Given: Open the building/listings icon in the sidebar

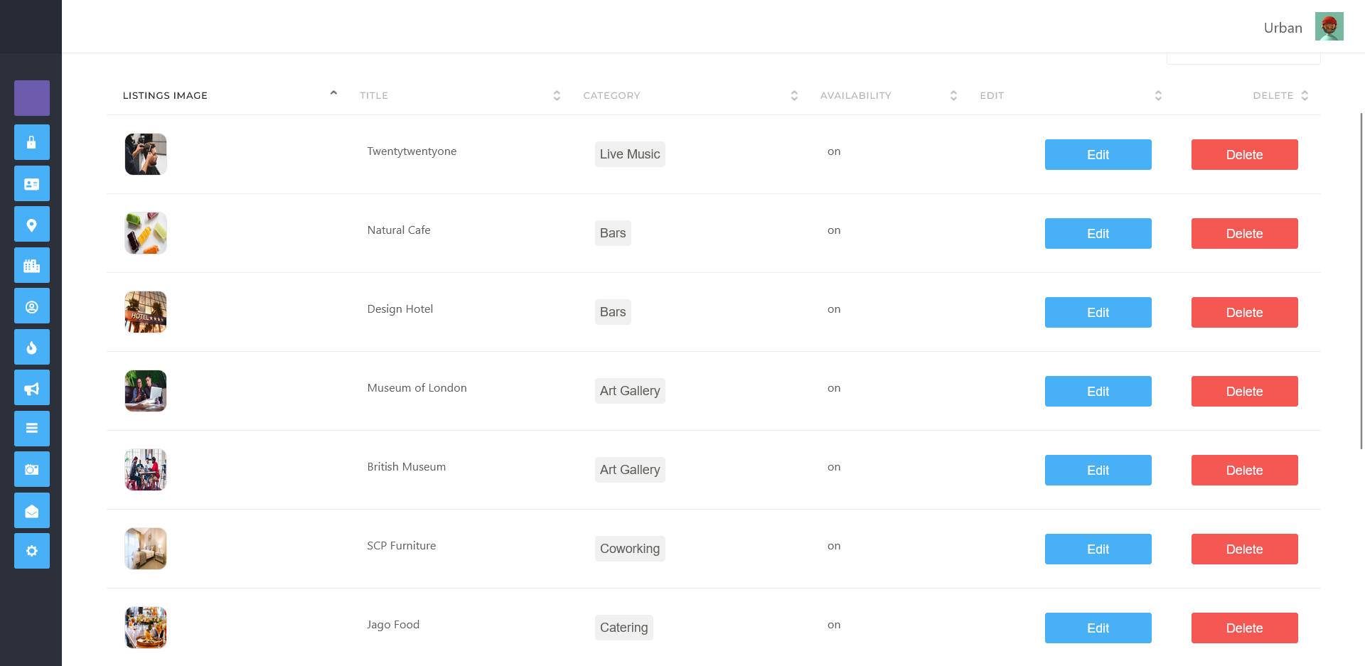Looking at the screenshot, I should point(31,265).
